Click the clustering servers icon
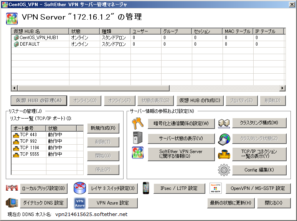The width and height of the screenshot is (297, 221). point(224,124)
